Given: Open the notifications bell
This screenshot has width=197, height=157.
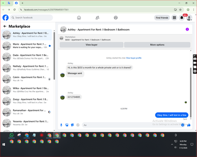Looking at the screenshot, I should 182,18.
